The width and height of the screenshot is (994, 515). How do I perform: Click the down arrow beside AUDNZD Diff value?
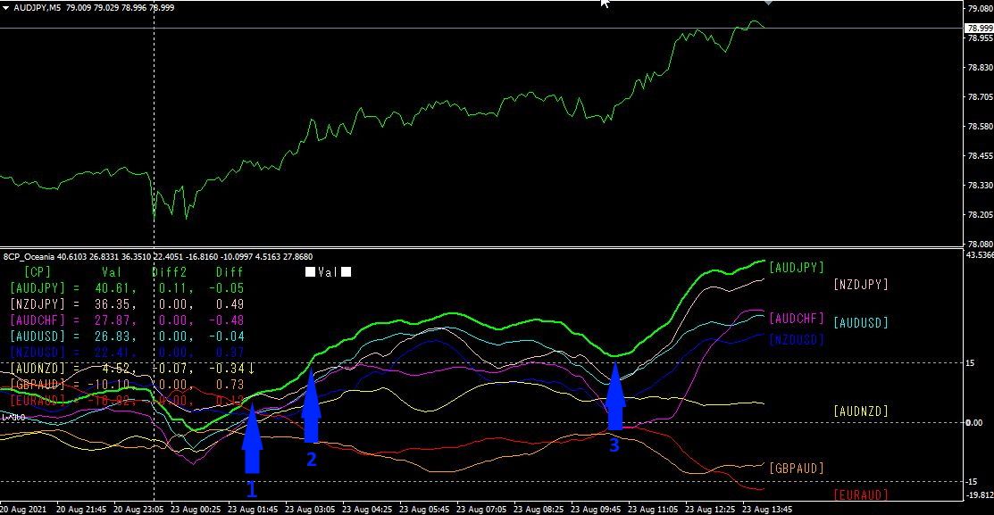[252, 368]
